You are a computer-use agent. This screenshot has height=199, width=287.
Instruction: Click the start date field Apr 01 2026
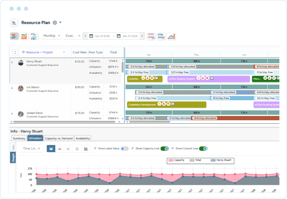tap(102, 36)
